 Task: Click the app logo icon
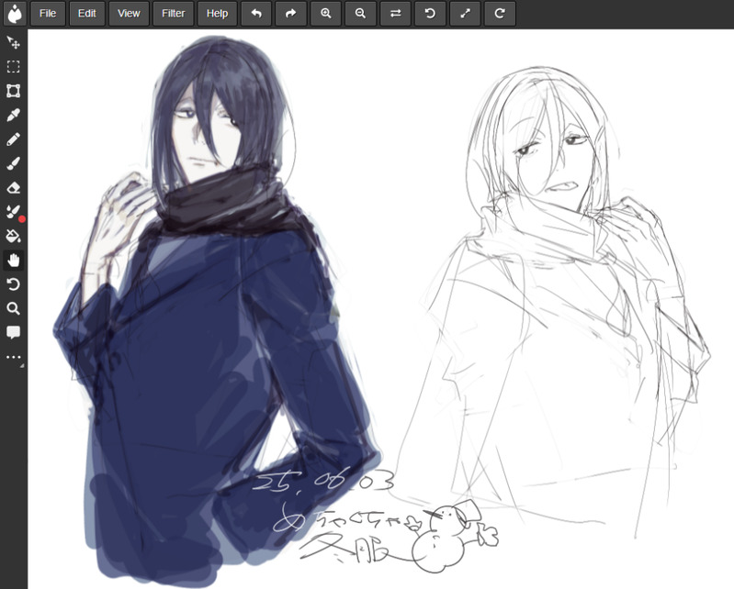(x=15, y=14)
